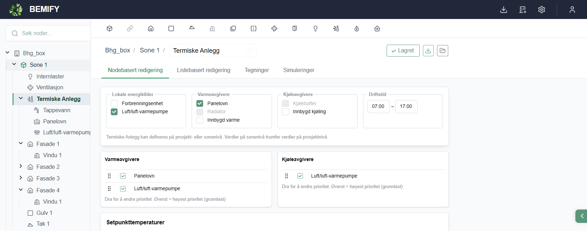Open settings via the gear icon
The image size is (587, 231).
pos(542,9)
